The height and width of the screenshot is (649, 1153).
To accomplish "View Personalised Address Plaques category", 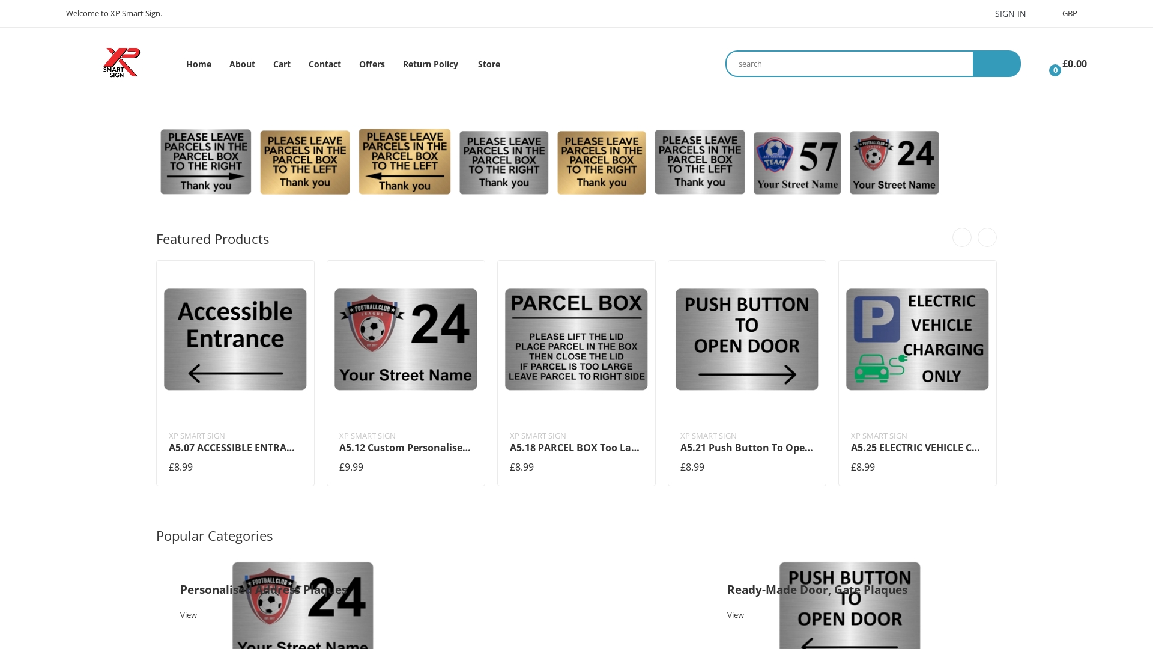I will 189,615.
